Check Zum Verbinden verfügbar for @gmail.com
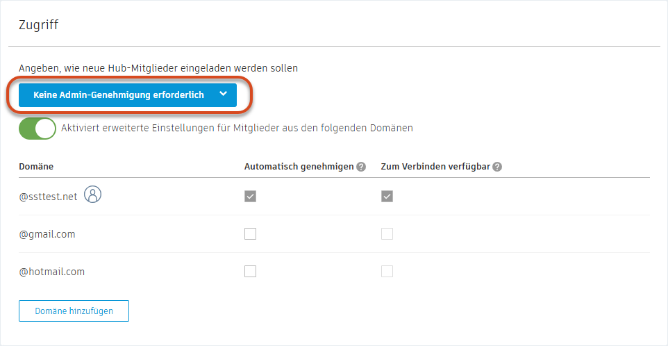668x346 pixels. (x=387, y=234)
